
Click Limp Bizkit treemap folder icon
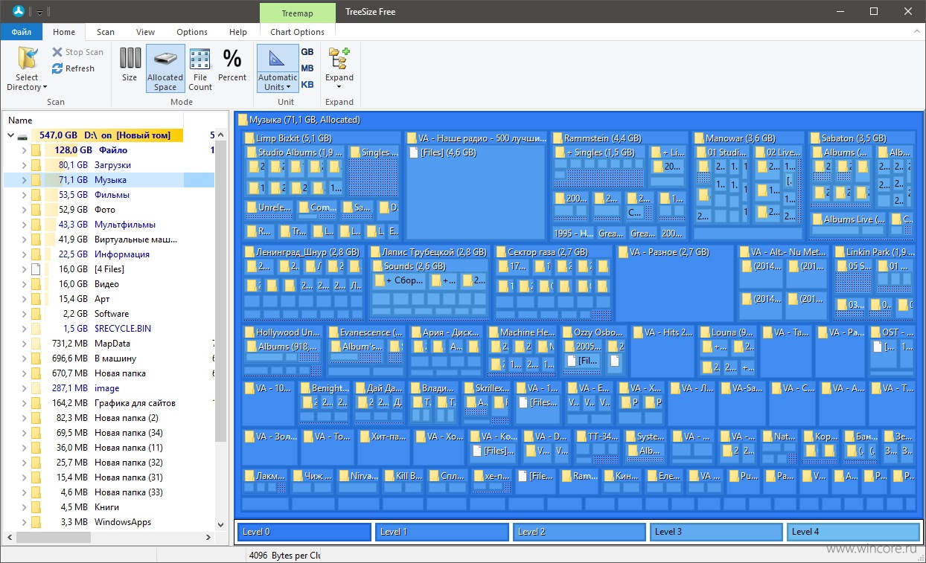click(249, 138)
